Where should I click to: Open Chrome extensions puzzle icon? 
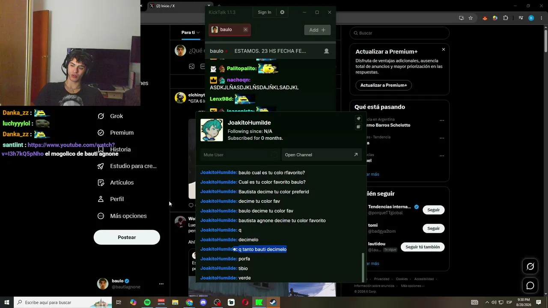(506, 18)
